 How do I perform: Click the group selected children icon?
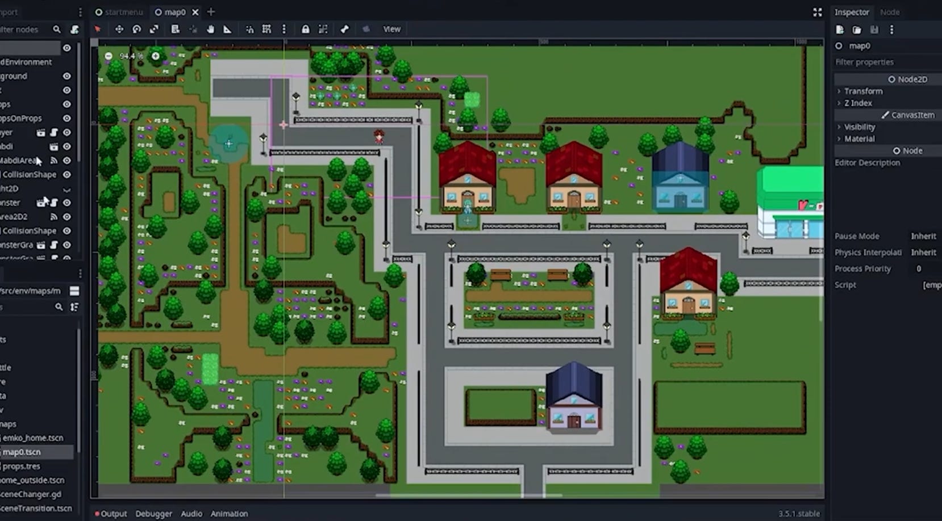(323, 29)
